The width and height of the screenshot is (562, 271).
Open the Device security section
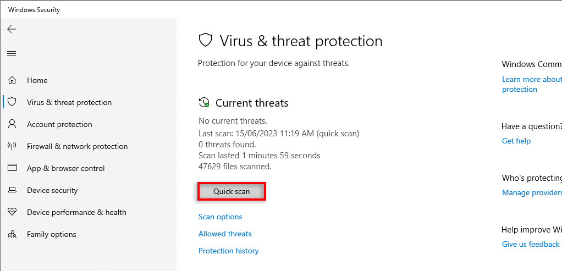[52, 190]
